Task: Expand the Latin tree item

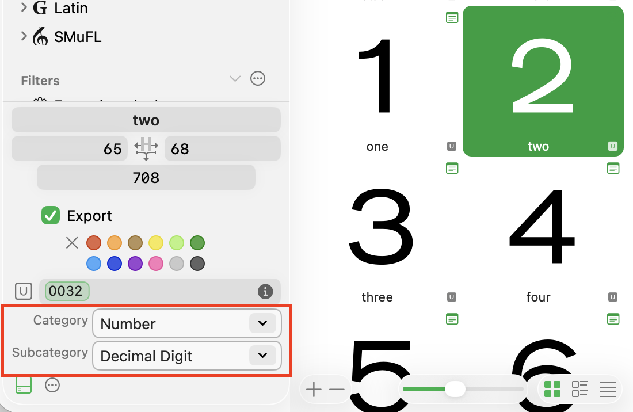Action: pyautogui.click(x=24, y=7)
